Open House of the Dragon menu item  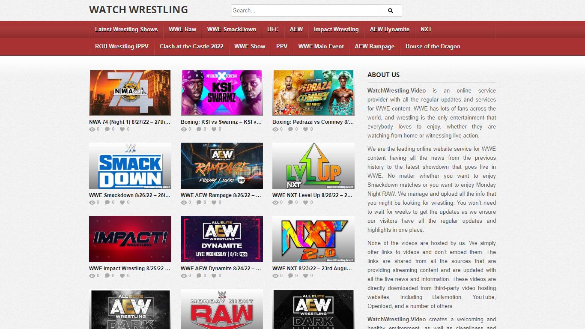pos(433,47)
